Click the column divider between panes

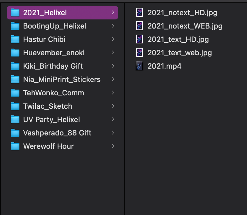[x=125, y=121]
